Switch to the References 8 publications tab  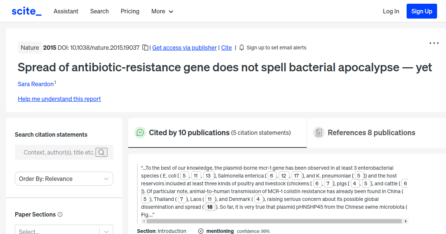(x=371, y=133)
